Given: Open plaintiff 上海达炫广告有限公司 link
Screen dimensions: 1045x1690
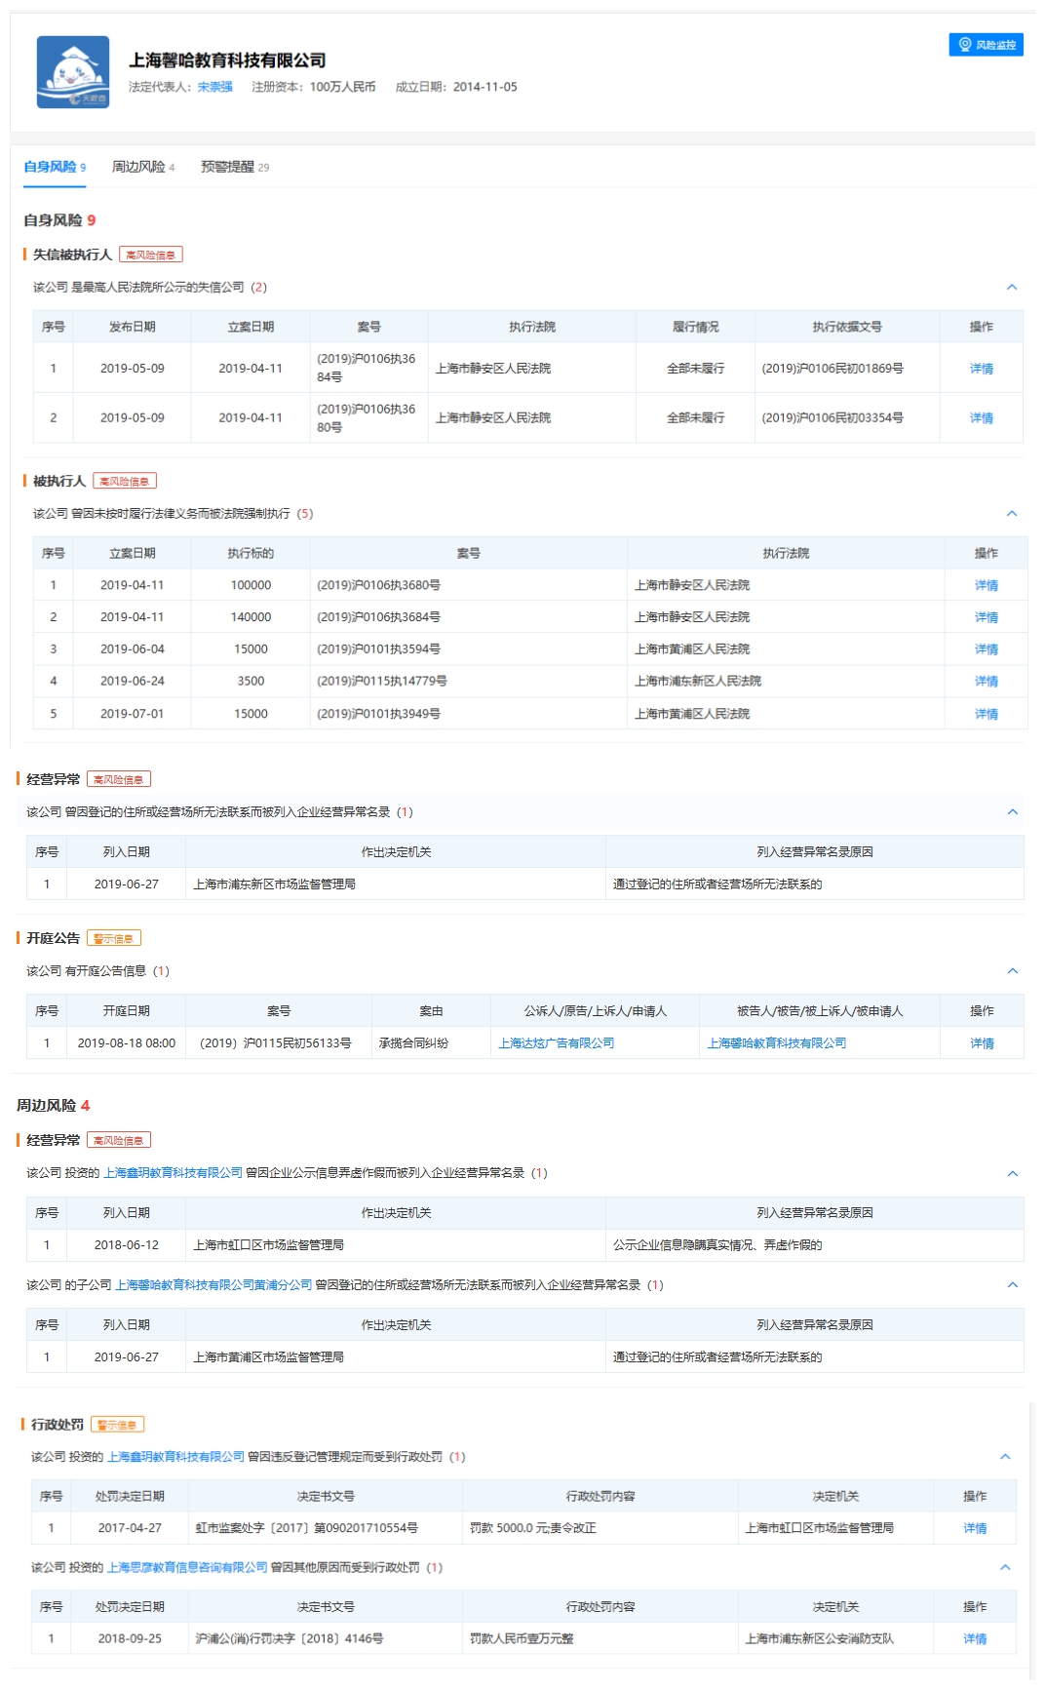Looking at the screenshot, I should (x=557, y=1043).
